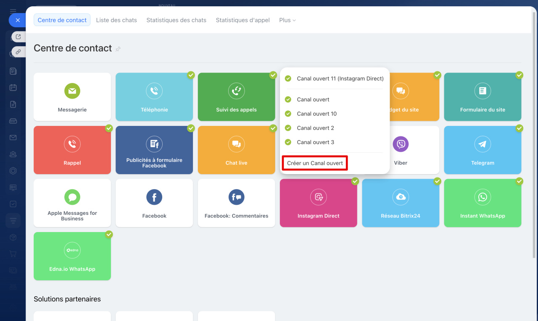
Task: Expand the Plus dropdown menu
Action: tap(287, 20)
